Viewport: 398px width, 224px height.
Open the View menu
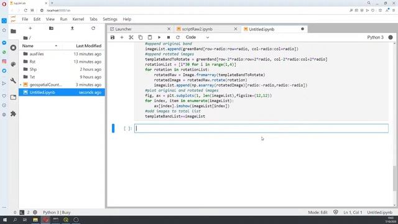pos(50,19)
